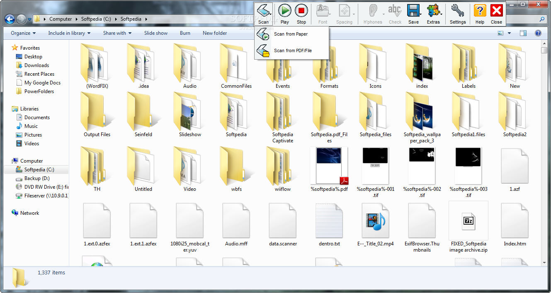Open the recent pages dropdown arrow

pyautogui.click(x=29, y=19)
